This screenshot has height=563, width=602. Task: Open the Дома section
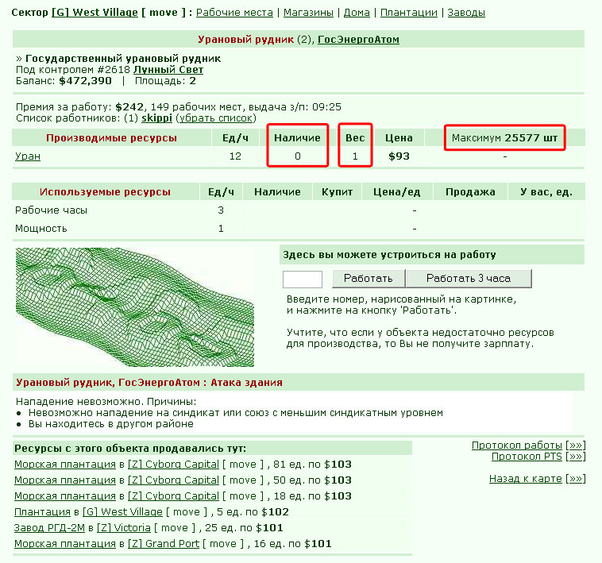point(357,12)
